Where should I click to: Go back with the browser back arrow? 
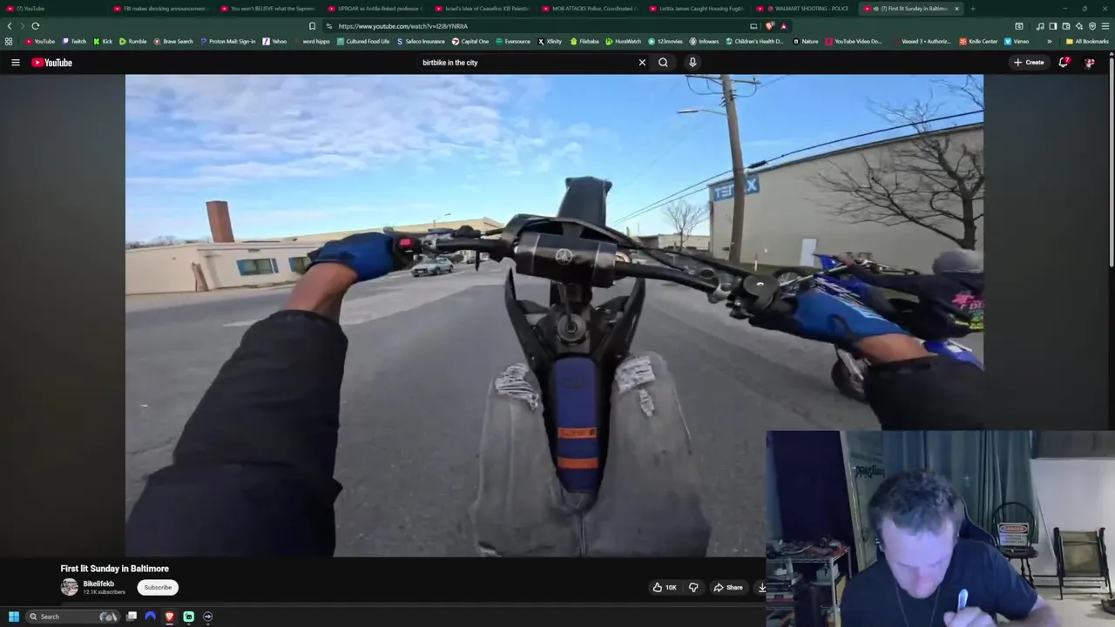click(x=10, y=26)
